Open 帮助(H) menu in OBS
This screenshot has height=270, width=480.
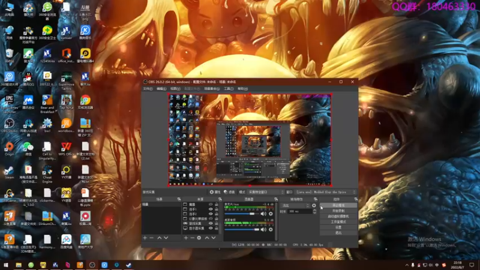coord(242,89)
